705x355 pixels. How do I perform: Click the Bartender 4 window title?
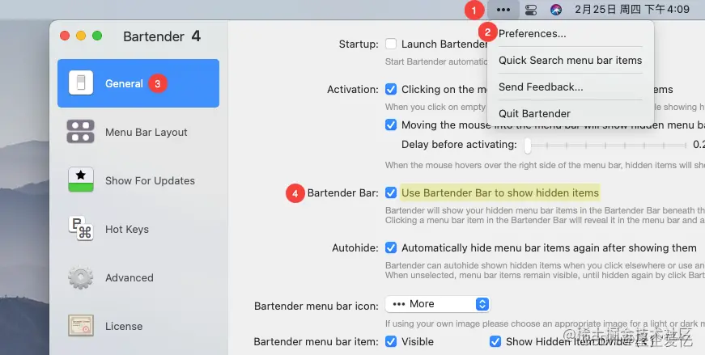(x=162, y=36)
